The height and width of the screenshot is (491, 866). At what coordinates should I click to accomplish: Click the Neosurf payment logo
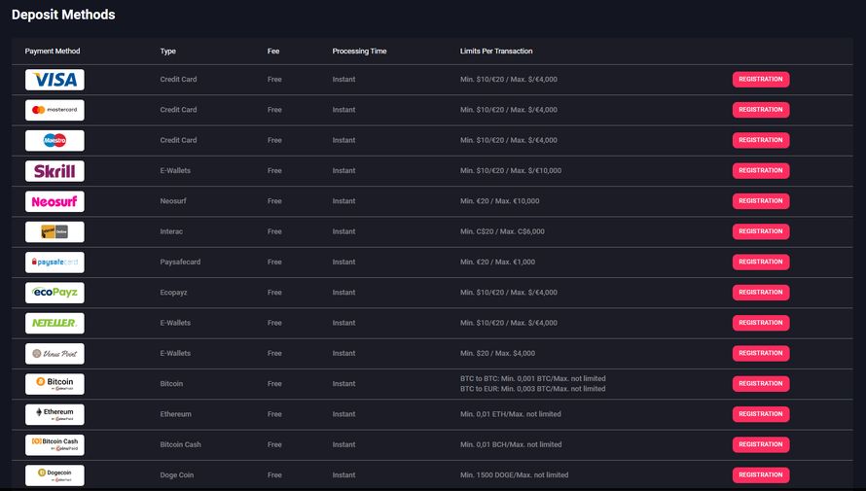54,201
